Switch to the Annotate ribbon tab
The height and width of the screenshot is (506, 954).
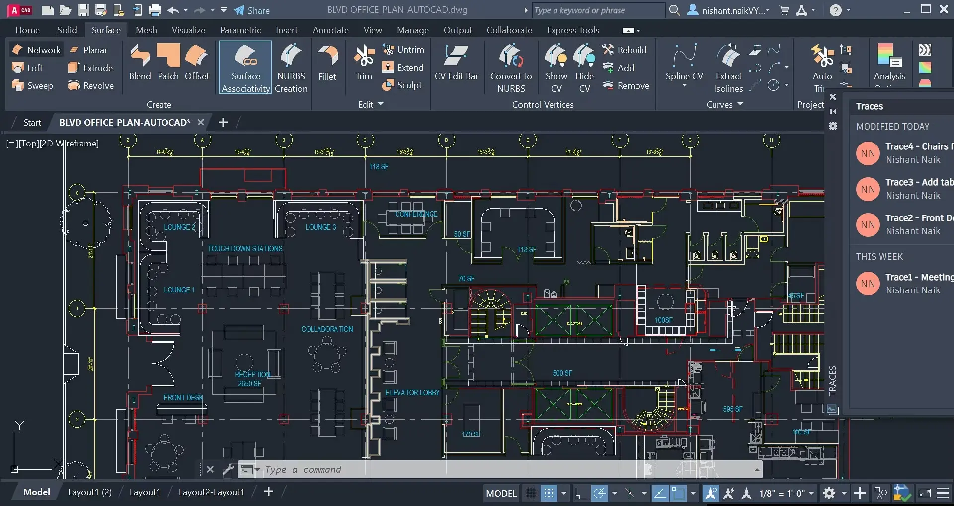[x=330, y=30]
